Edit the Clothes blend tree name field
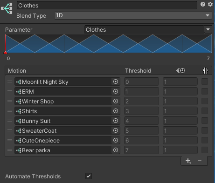 click(107, 6)
